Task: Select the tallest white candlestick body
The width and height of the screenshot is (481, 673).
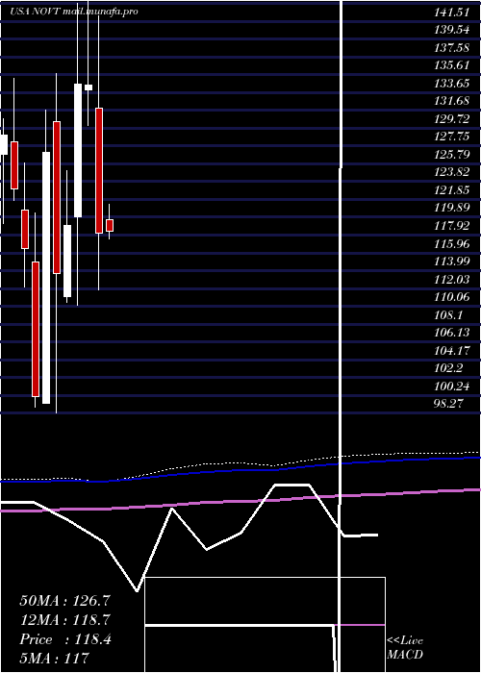Action: coord(46,278)
